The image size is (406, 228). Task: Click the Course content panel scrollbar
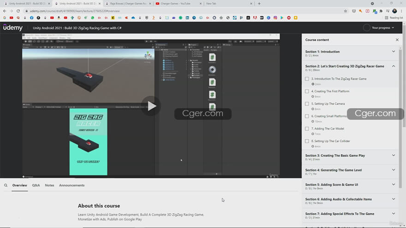400,119
